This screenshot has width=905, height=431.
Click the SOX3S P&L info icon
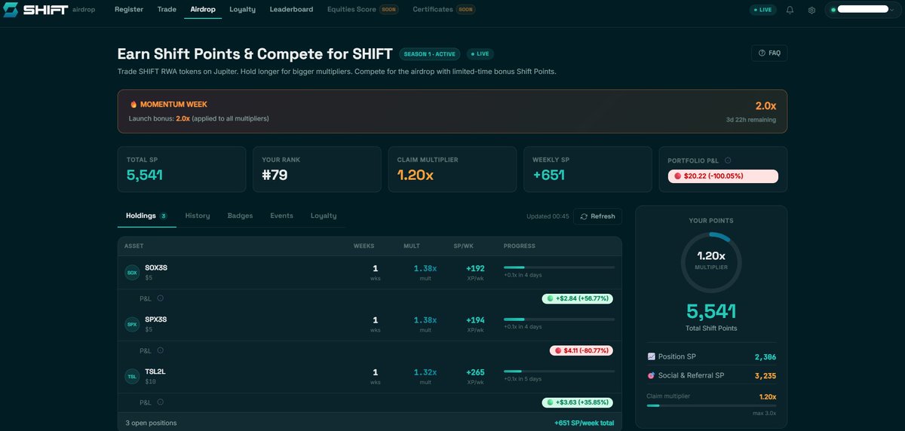click(160, 298)
